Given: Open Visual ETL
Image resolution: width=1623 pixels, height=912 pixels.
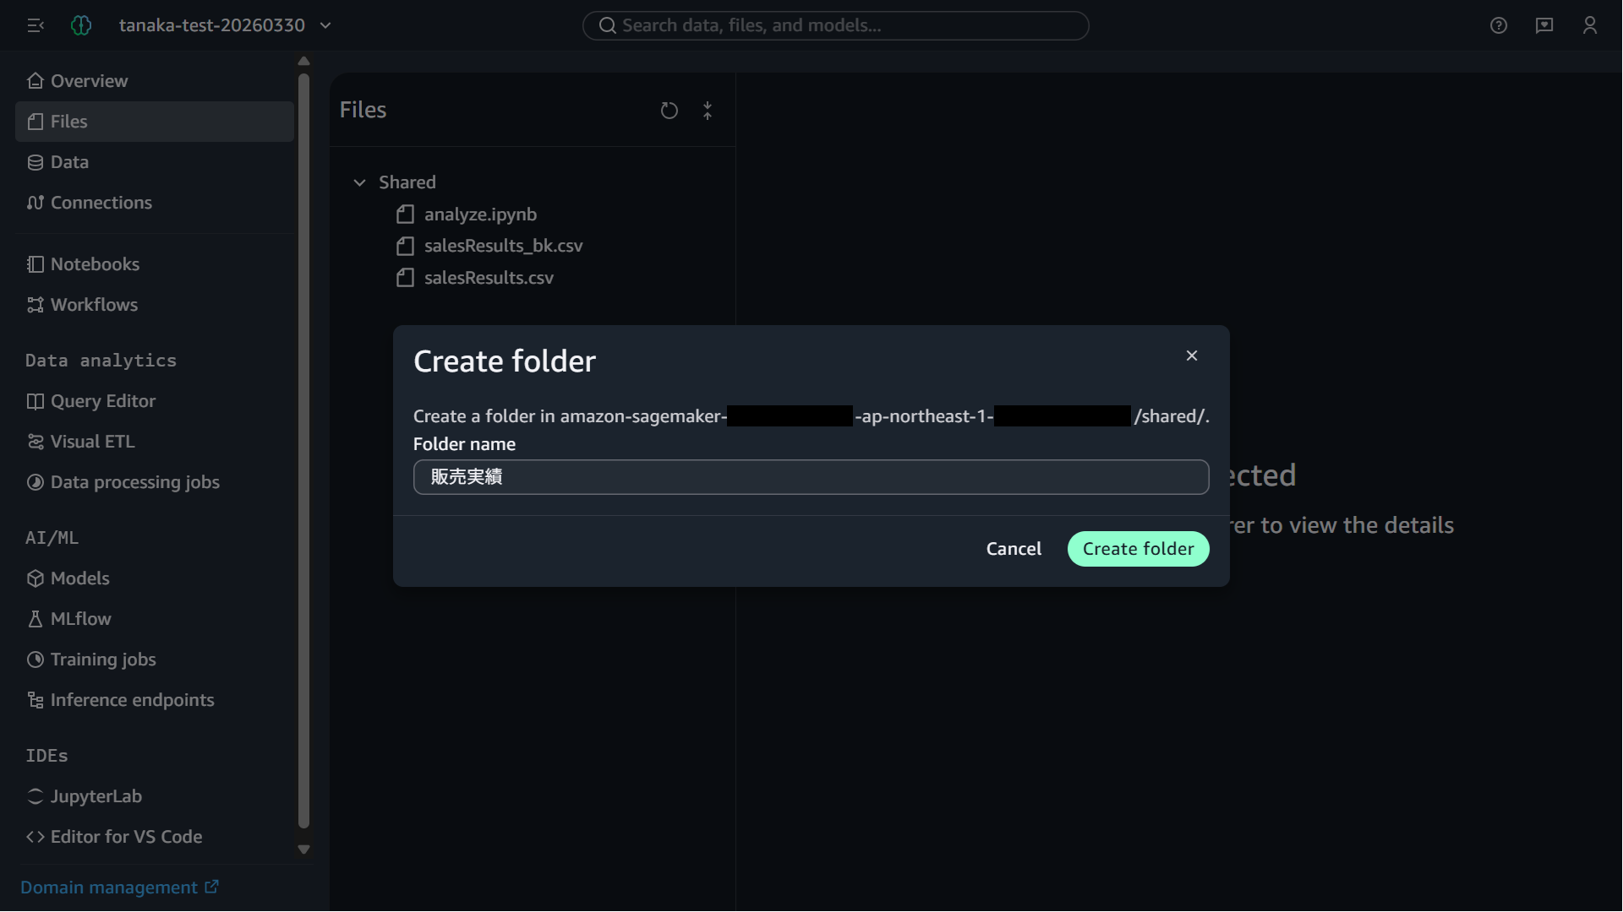Looking at the screenshot, I should (x=155, y=442).
